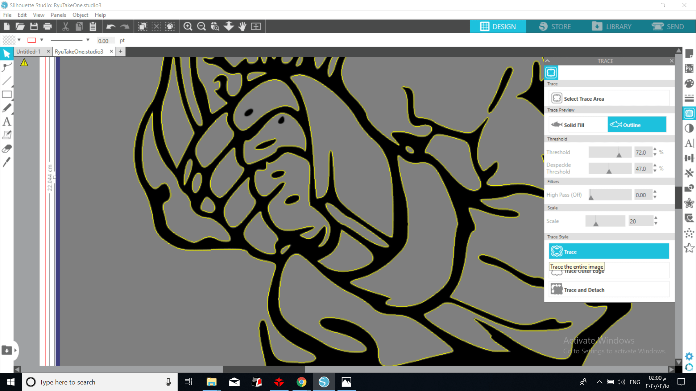Cut selection with the scissors icon
The width and height of the screenshot is (696, 391).
point(66,26)
